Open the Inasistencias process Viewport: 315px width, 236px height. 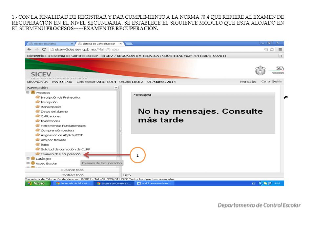[x=51, y=121]
